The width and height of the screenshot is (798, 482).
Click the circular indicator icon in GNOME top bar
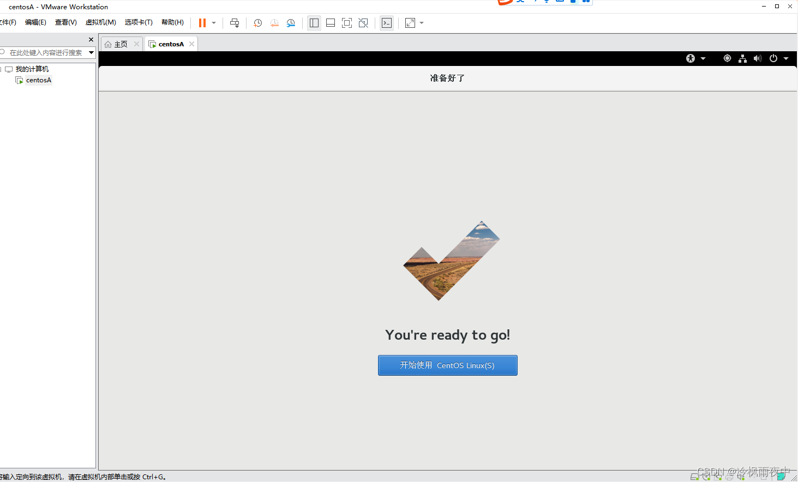click(x=727, y=58)
